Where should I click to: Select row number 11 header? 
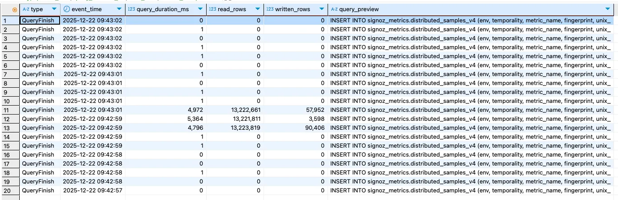click(10, 110)
